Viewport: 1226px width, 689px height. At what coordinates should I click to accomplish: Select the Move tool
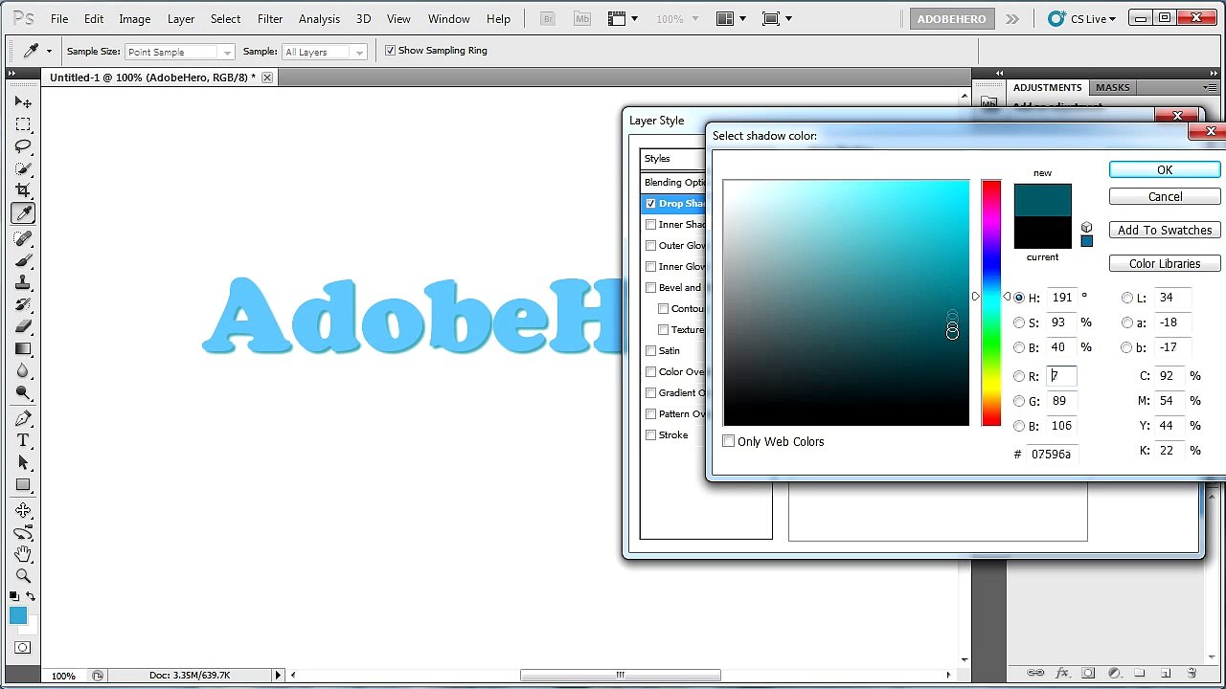point(23,102)
